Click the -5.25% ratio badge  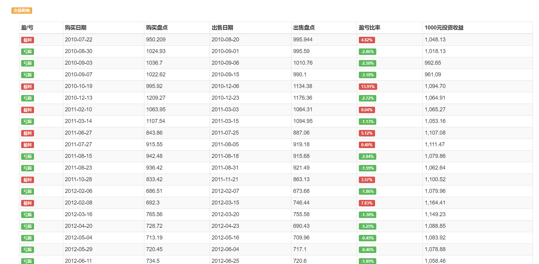point(367,226)
